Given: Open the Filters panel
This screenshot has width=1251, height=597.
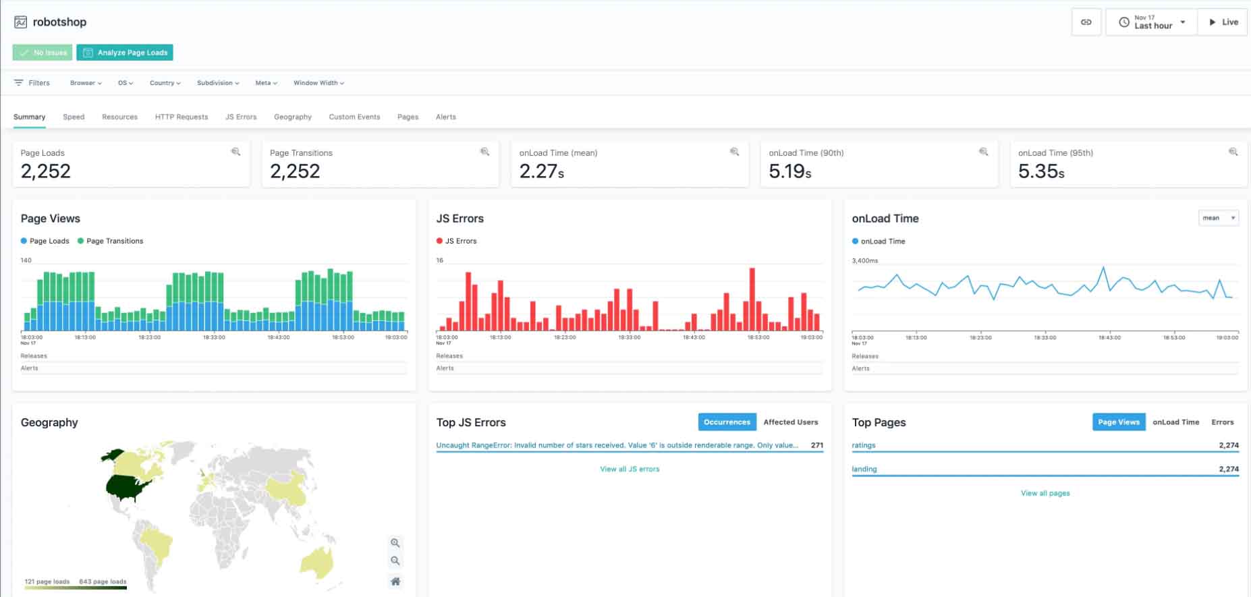Looking at the screenshot, I should (x=32, y=83).
